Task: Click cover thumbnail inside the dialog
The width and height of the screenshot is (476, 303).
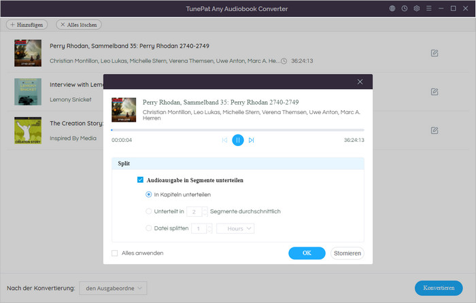Action: tap(124, 110)
